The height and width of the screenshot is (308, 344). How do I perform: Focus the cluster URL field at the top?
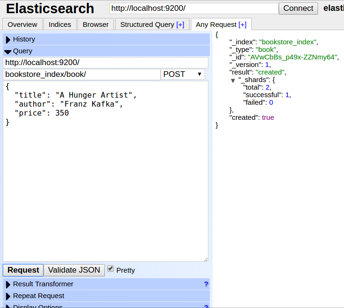pos(194,8)
